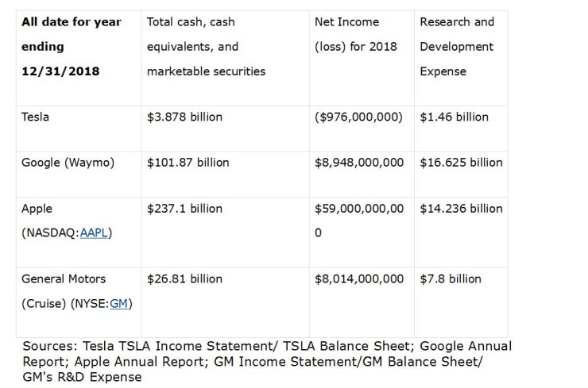
Task: Click Tesla's ($976,000,000) net loss
Action: [x=358, y=117]
